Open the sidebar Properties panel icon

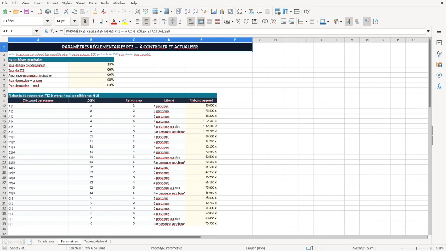click(x=439, y=43)
